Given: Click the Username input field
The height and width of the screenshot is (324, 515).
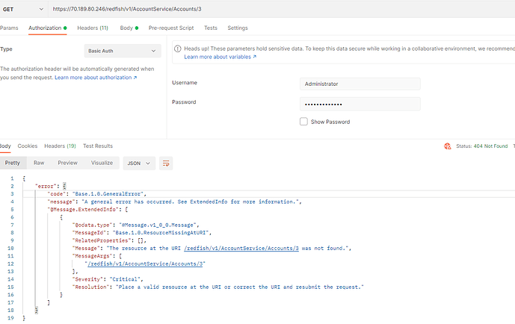Looking at the screenshot, I should [360, 84].
